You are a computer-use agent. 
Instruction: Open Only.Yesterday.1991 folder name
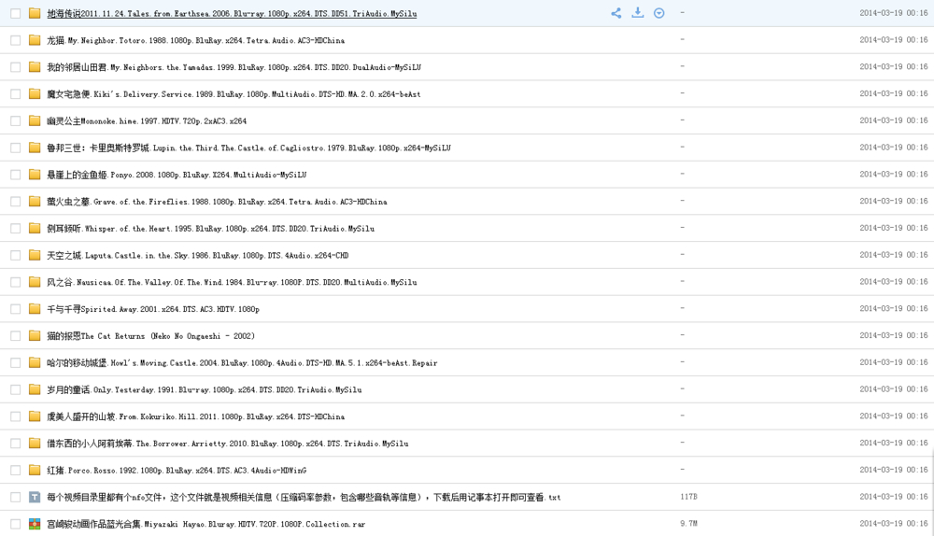pos(205,388)
